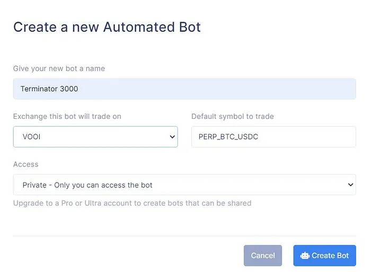371x278 pixels.
Task: Click the default symbol input field
Action: click(273, 136)
